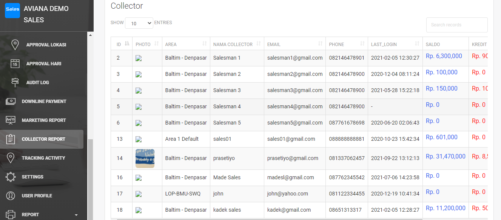This screenshot has height=220, width=501.
Task: Open the show entries dropdown
Action: [139, 23]
